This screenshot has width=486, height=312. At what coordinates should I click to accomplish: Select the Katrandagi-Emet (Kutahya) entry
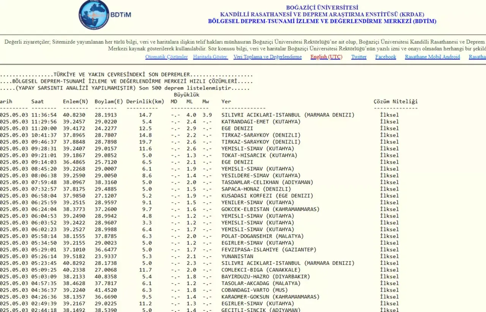coord(260,122)
